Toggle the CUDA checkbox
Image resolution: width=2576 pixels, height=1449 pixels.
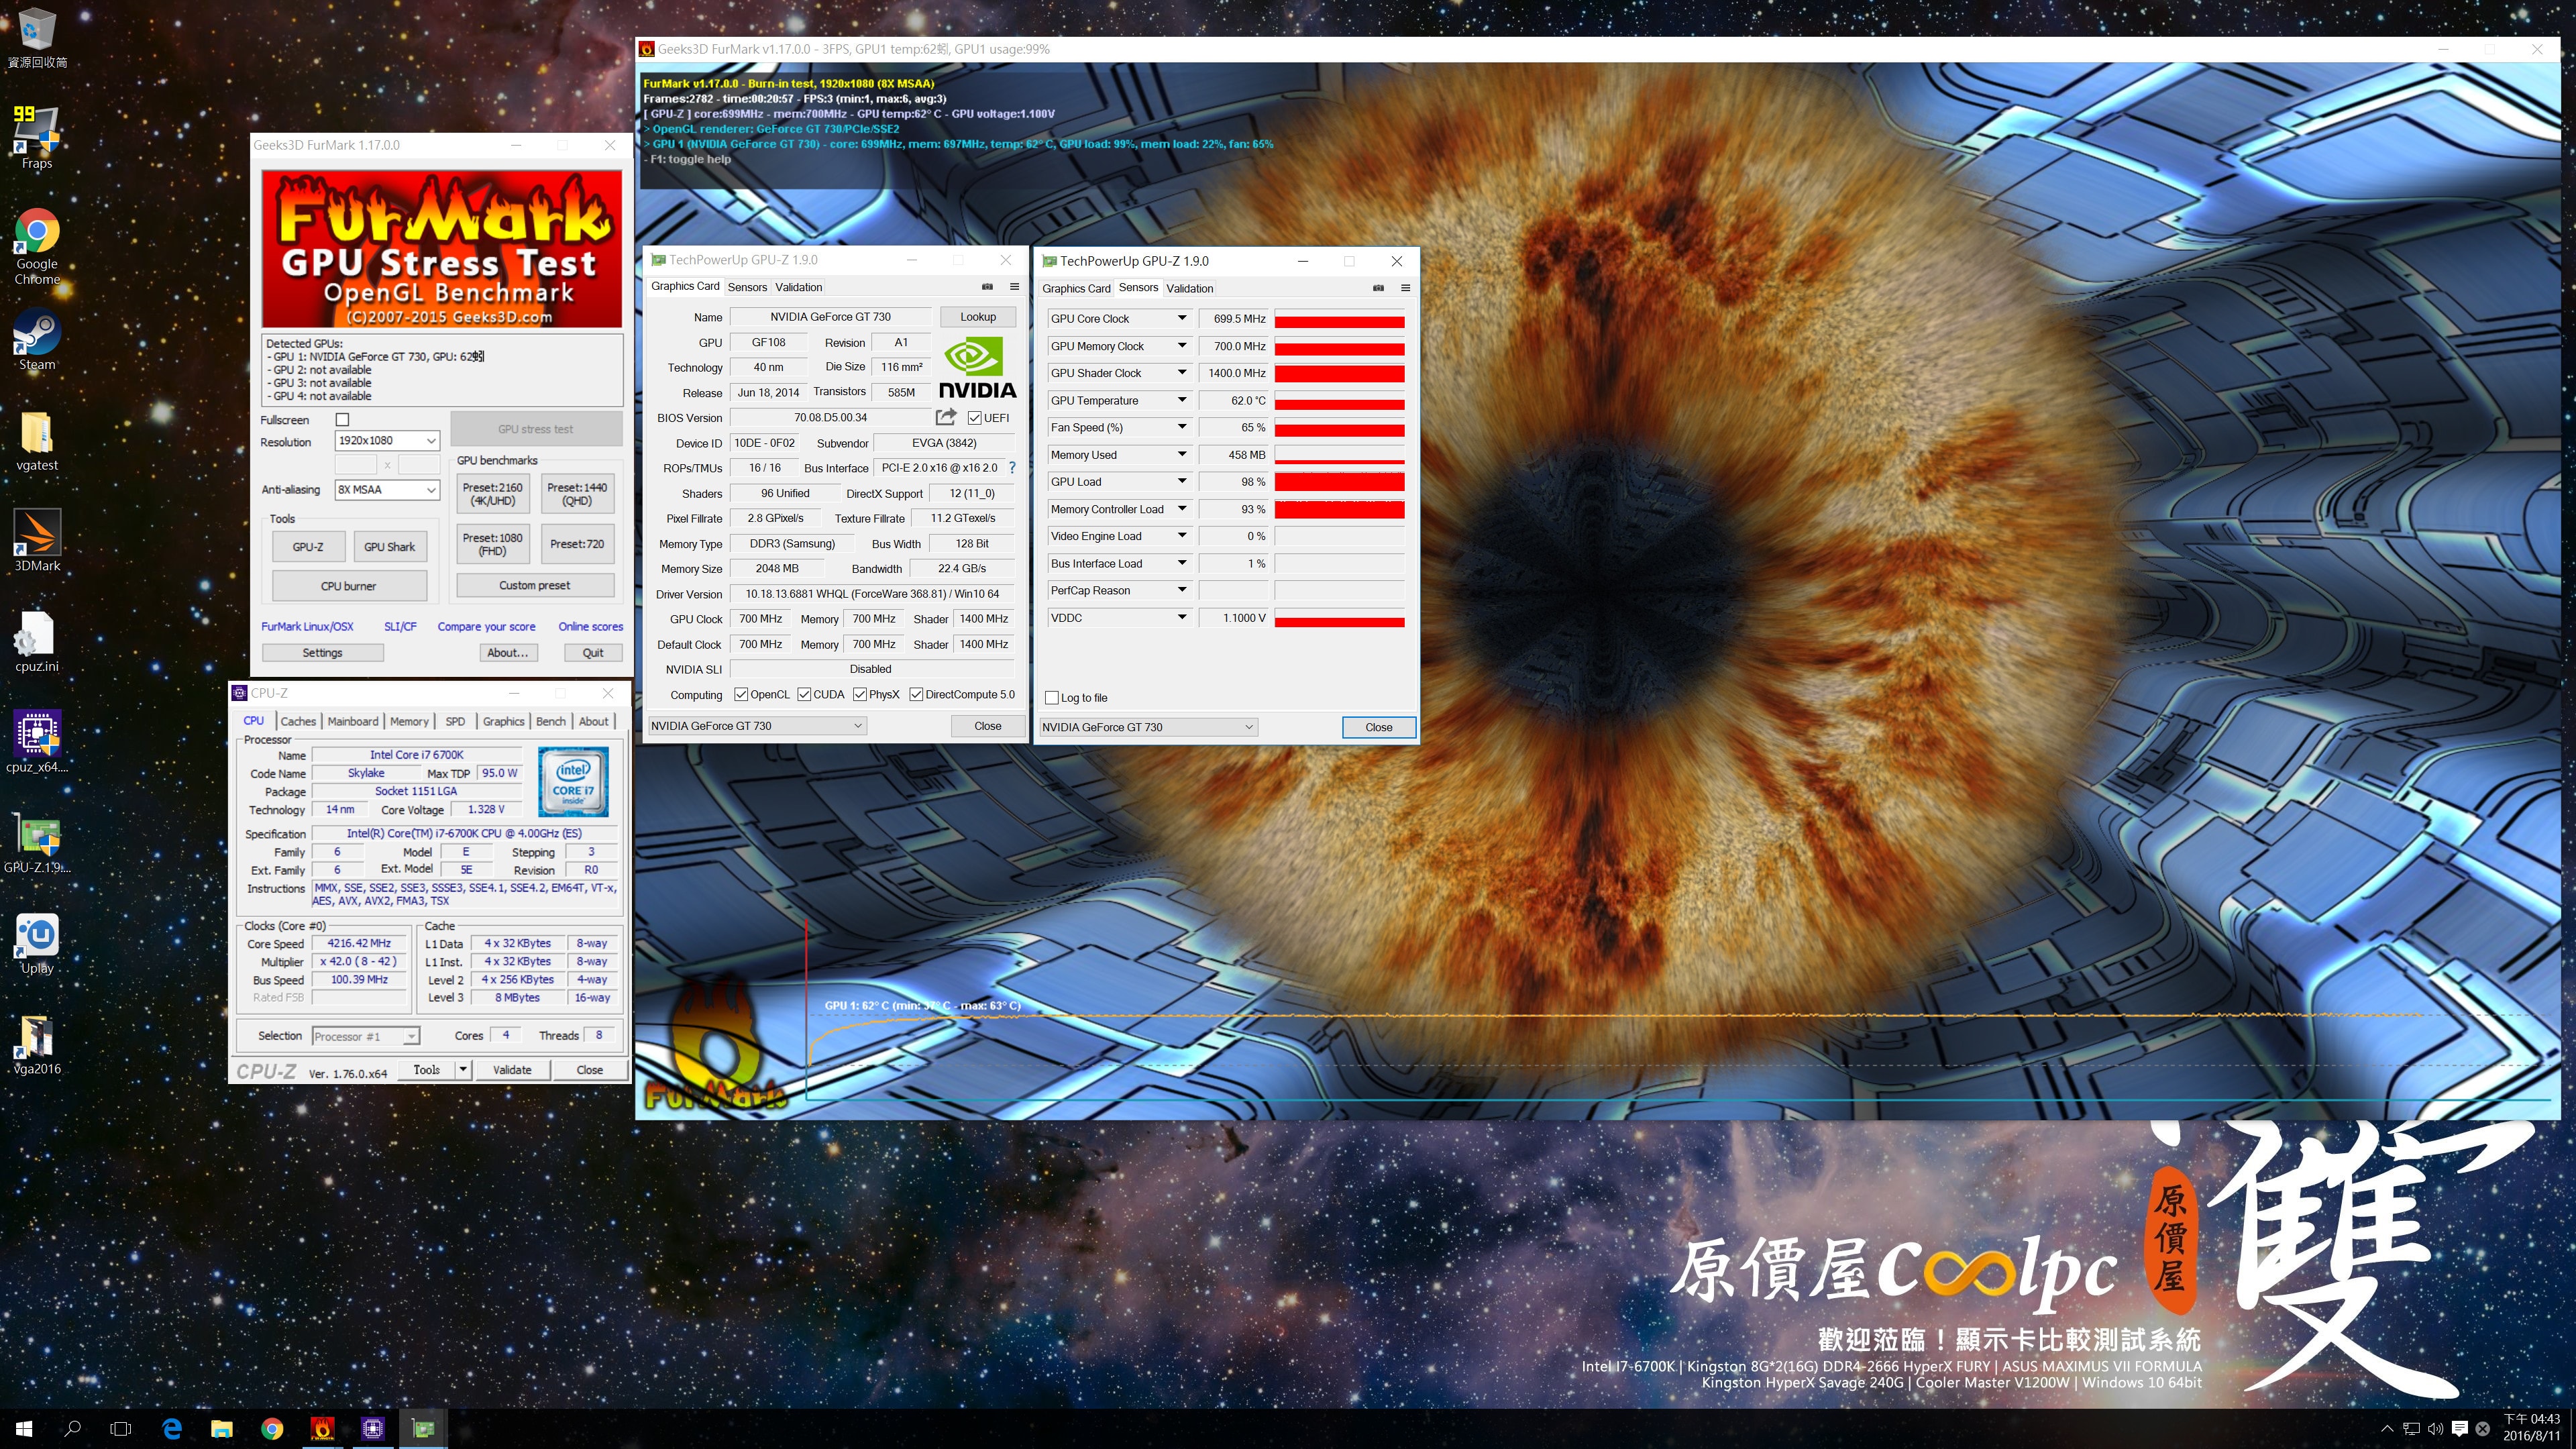click(x=804, y=694)
